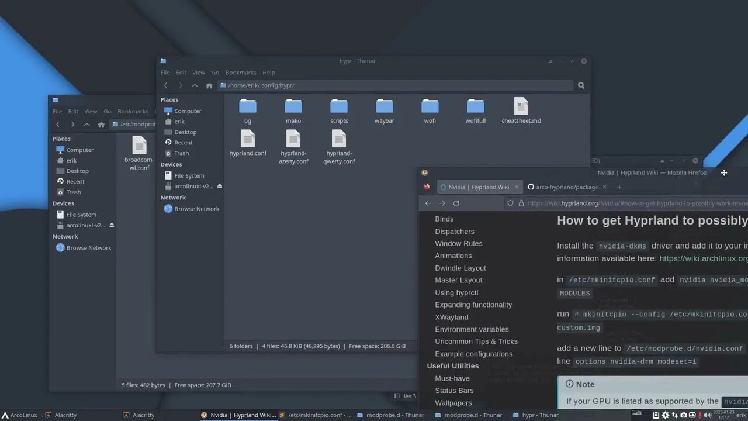Go to home folder in hypr window
748x421 pixels.
coord(209,85)
